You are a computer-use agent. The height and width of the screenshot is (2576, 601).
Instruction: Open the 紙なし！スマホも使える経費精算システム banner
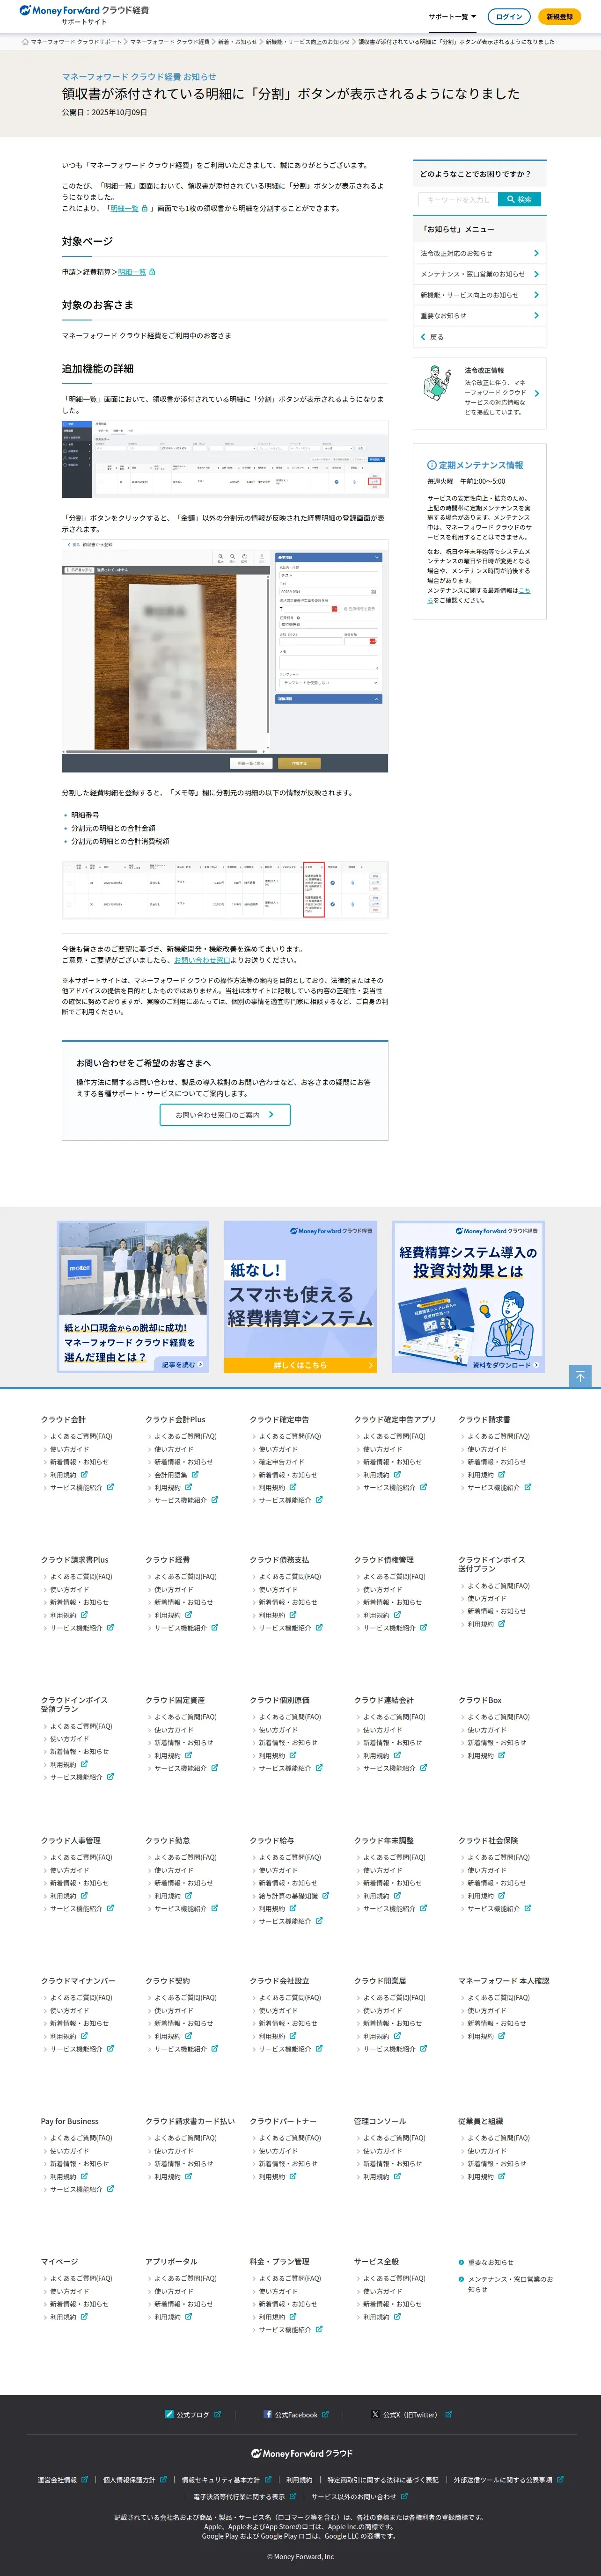click(300, 1296)
